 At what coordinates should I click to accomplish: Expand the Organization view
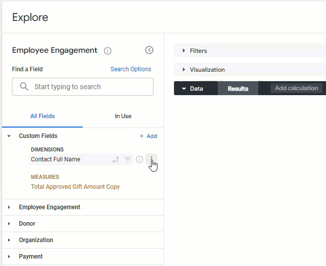(x=9, y=240)
